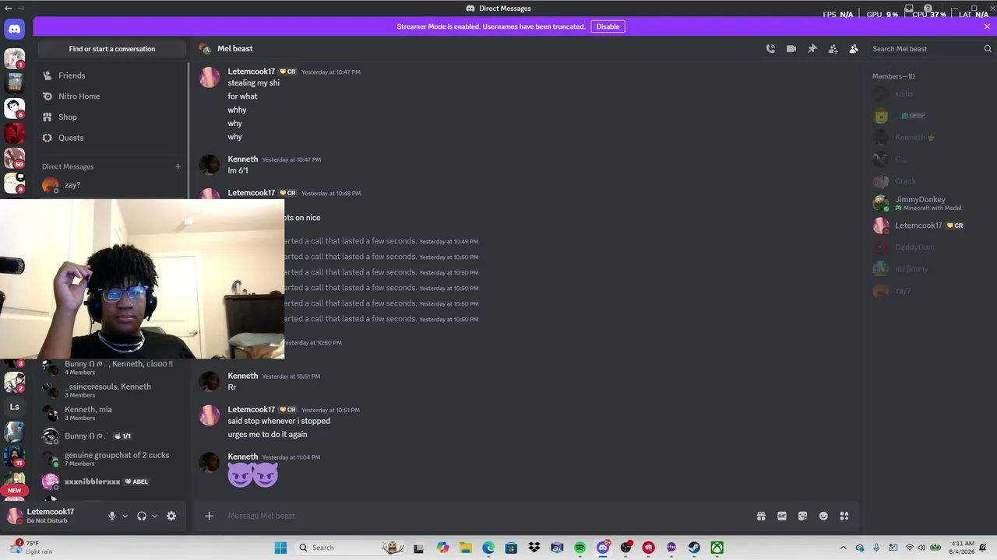This screenshot has height=560, width=997.
Task: Create a new DM with the plus icon
Action: 178,166
